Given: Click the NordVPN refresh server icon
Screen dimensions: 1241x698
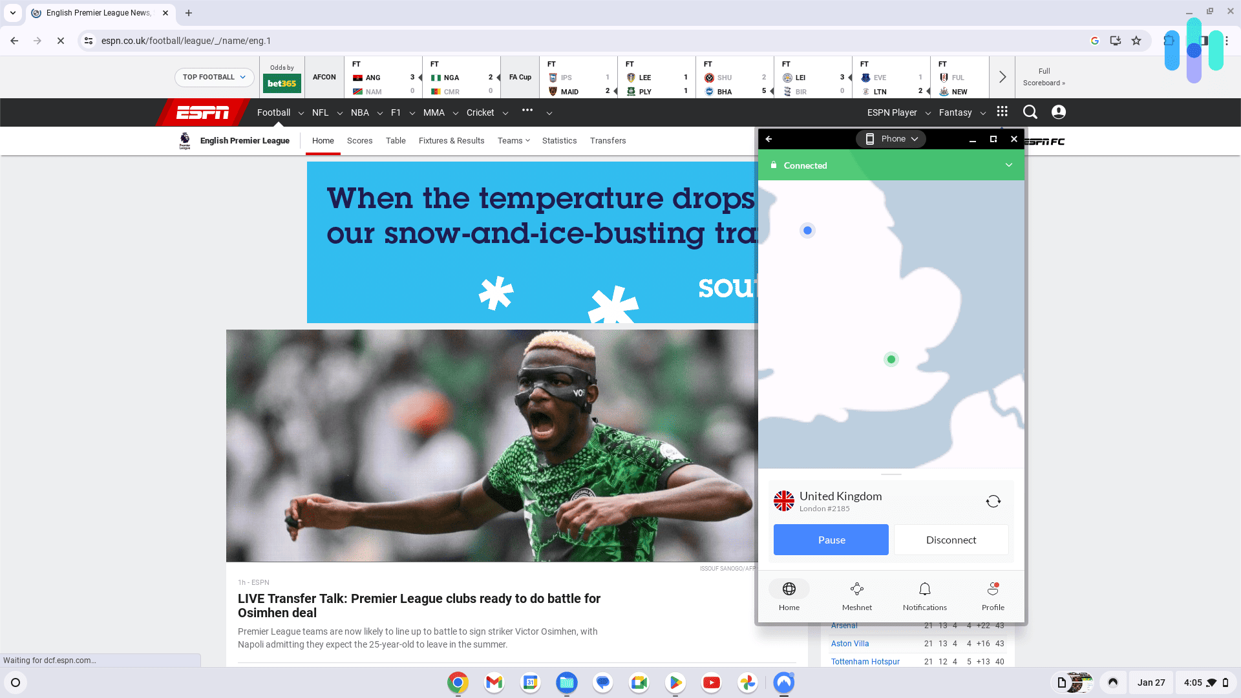Looking at the screenshot, I should 992,501.
